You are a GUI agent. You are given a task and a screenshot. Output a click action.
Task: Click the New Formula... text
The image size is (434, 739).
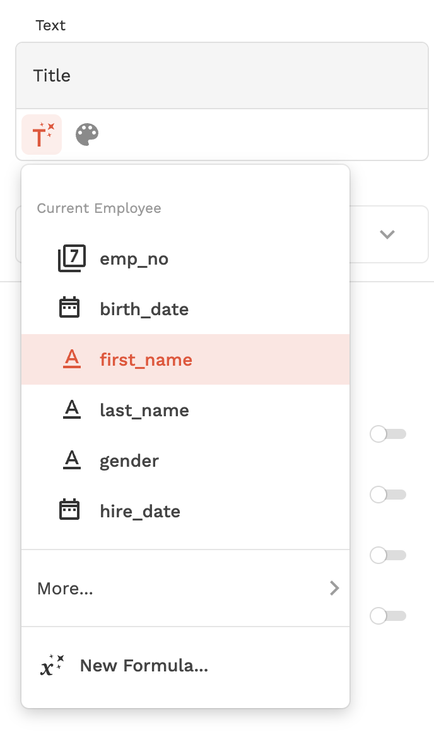(x=144, y=665)
